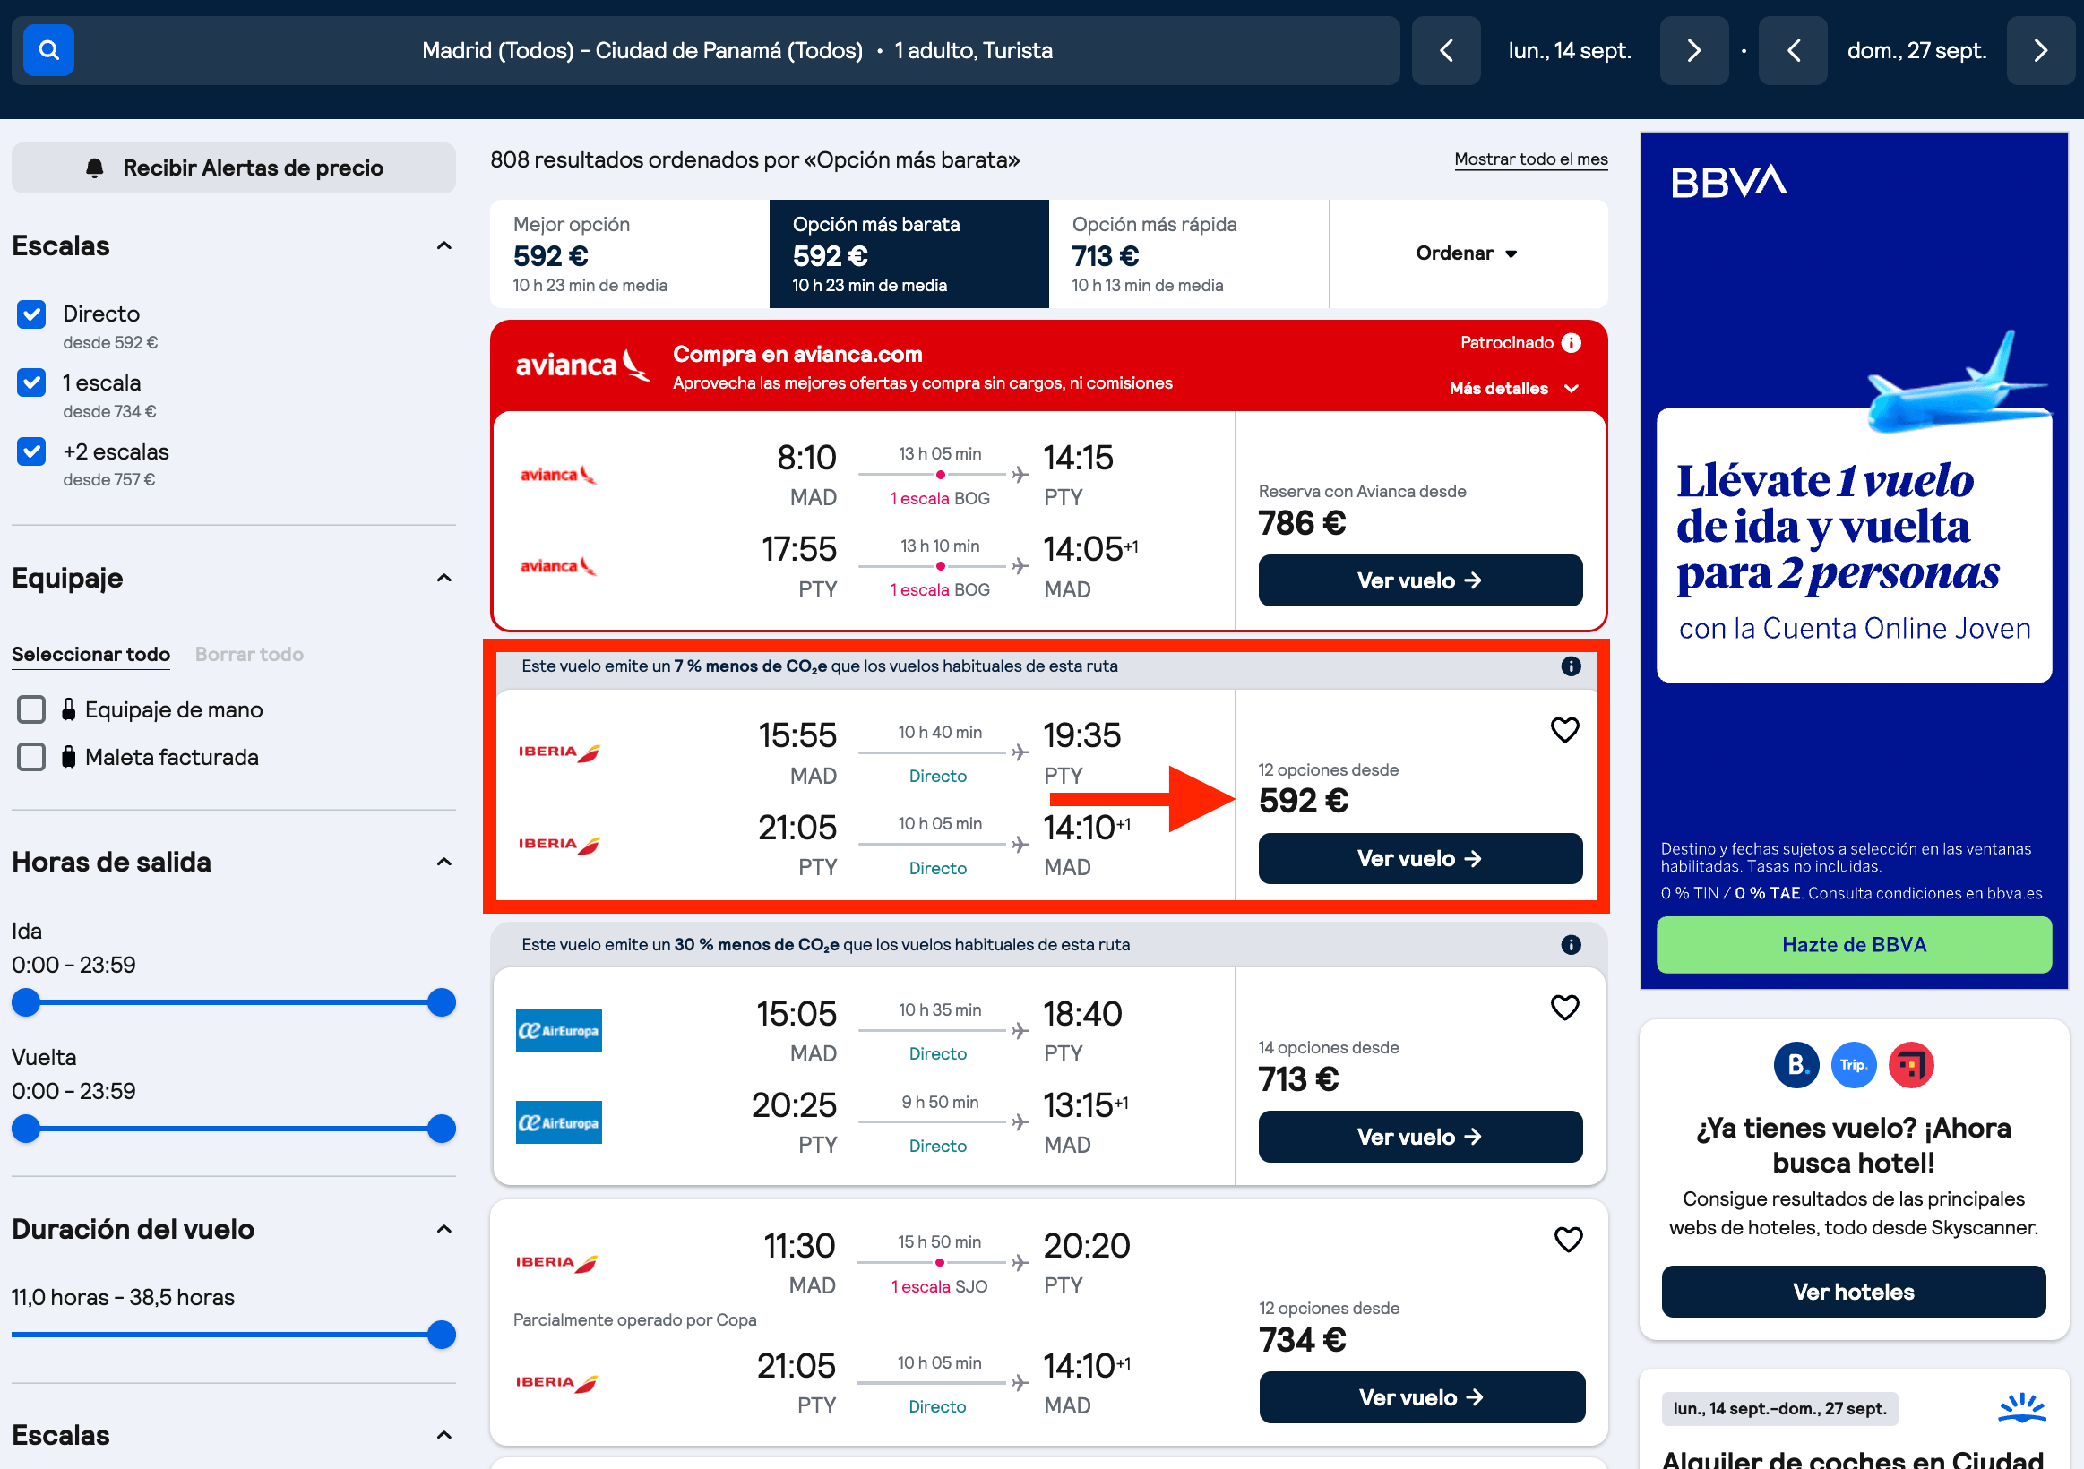Go to previous return date before 27 sept.
This screenshot has height=1469, width=2084.
point(1793,50)
